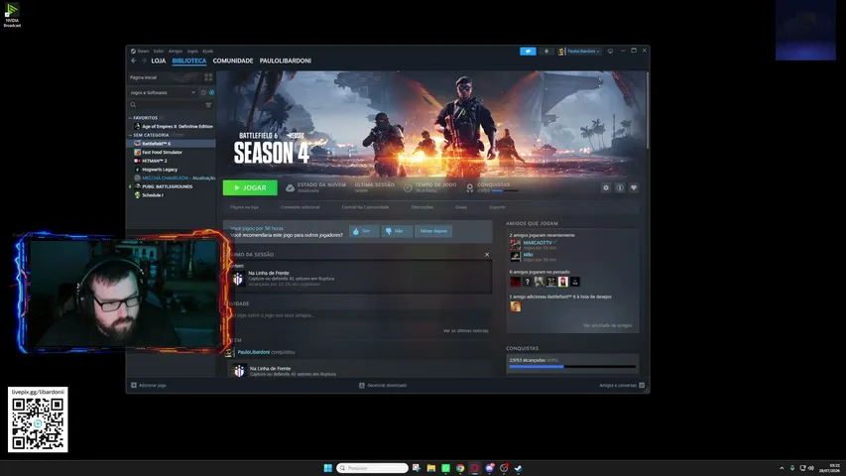Add game to favorites with heart icon
The image size is (846, 476).
(x=634, y=187)
